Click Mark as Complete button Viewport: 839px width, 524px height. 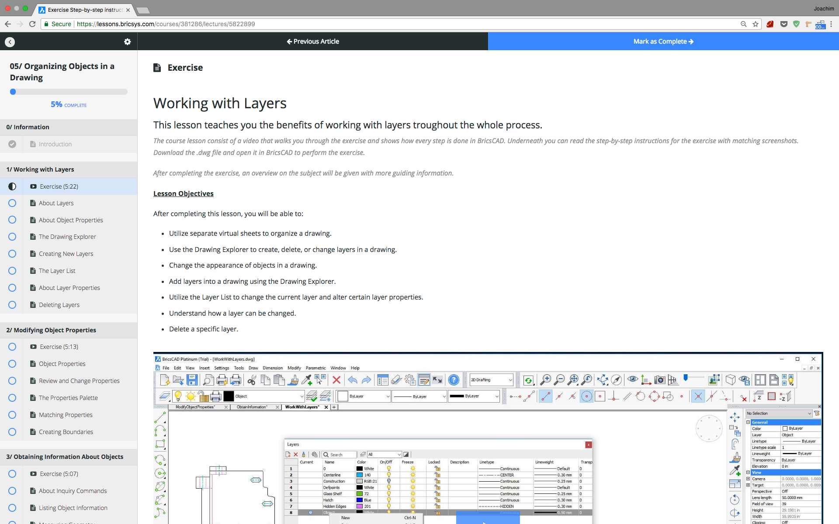[663, 41]
